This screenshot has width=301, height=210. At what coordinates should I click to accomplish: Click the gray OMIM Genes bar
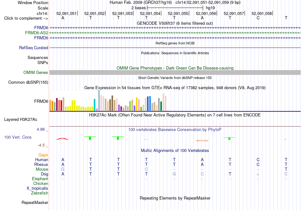coord(175,72)
